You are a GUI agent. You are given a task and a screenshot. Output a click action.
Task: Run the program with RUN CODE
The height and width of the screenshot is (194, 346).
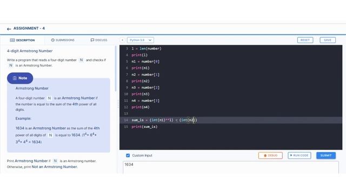299,155
